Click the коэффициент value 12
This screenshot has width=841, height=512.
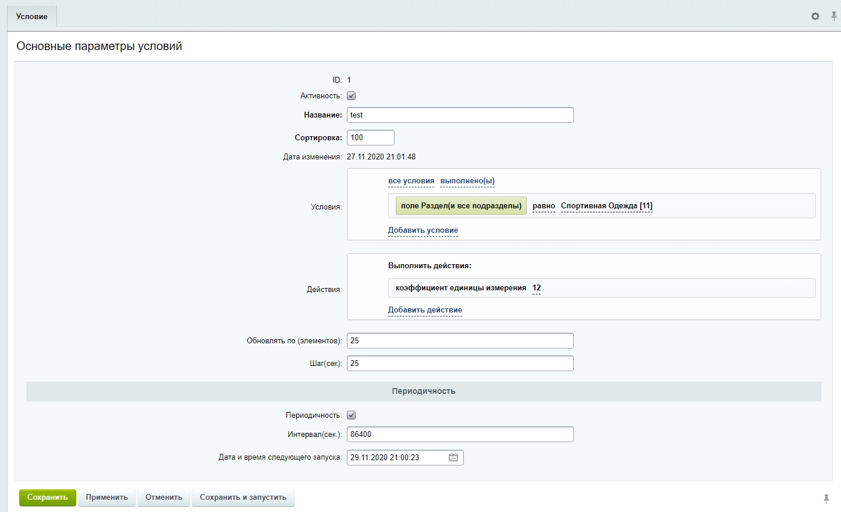(537, 288)
